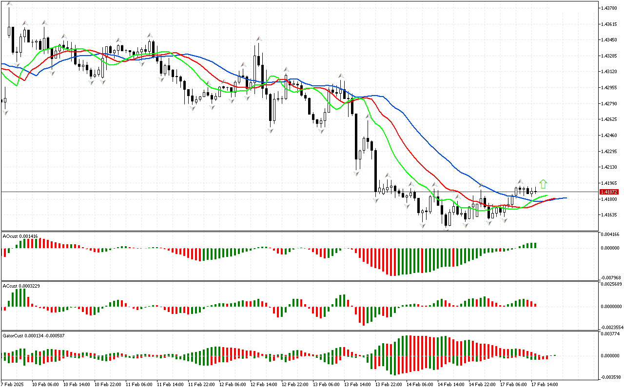Click the 1.42955 price scale value
This screenshot has width=624, height=390.
coord(610,88)
